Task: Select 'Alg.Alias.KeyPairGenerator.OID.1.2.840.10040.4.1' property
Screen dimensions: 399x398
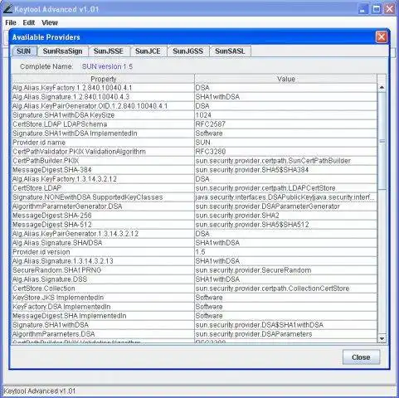Action: (103, 106)
